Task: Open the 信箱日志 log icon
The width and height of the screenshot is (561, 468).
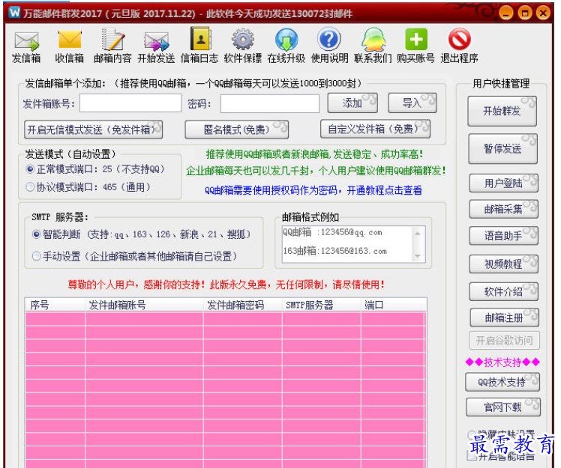Action: click(x=200, y=40)
